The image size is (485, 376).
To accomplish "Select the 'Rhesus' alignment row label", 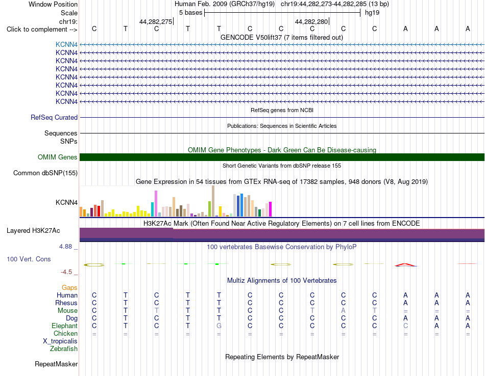I will tap(66, 303).
